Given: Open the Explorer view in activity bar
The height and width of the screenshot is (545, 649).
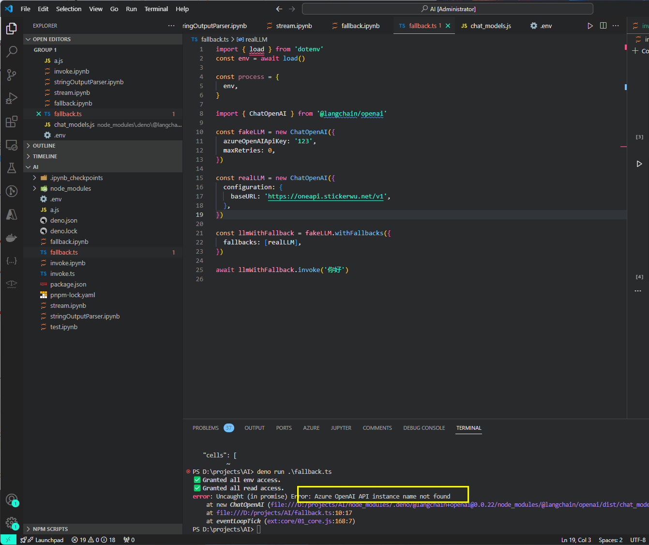Looking at the screenshot, I should pos(12,29).
